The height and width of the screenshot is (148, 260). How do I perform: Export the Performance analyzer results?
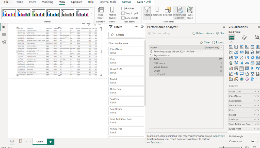coord(218,42)
